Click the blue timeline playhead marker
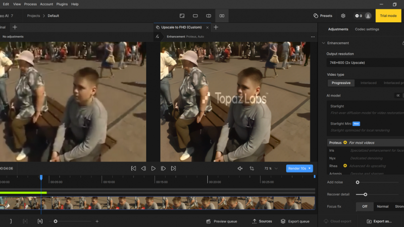This screenshot has height=227, width=404. [x=41, y=178]
